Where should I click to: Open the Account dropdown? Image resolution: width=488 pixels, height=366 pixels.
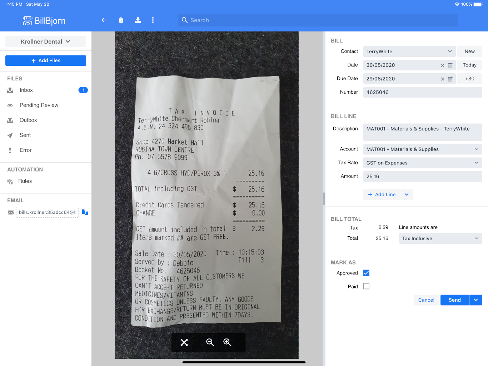[x=423, y=149]
